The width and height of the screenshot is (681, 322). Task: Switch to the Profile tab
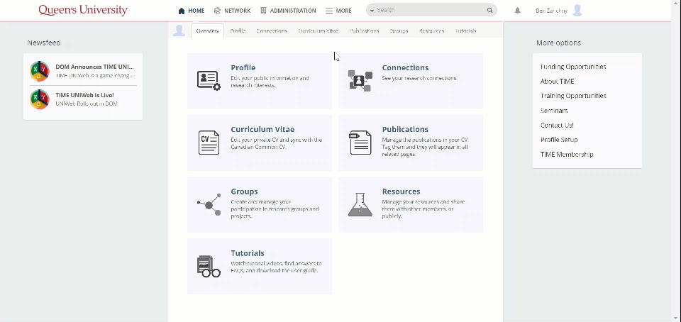point(238,30)
